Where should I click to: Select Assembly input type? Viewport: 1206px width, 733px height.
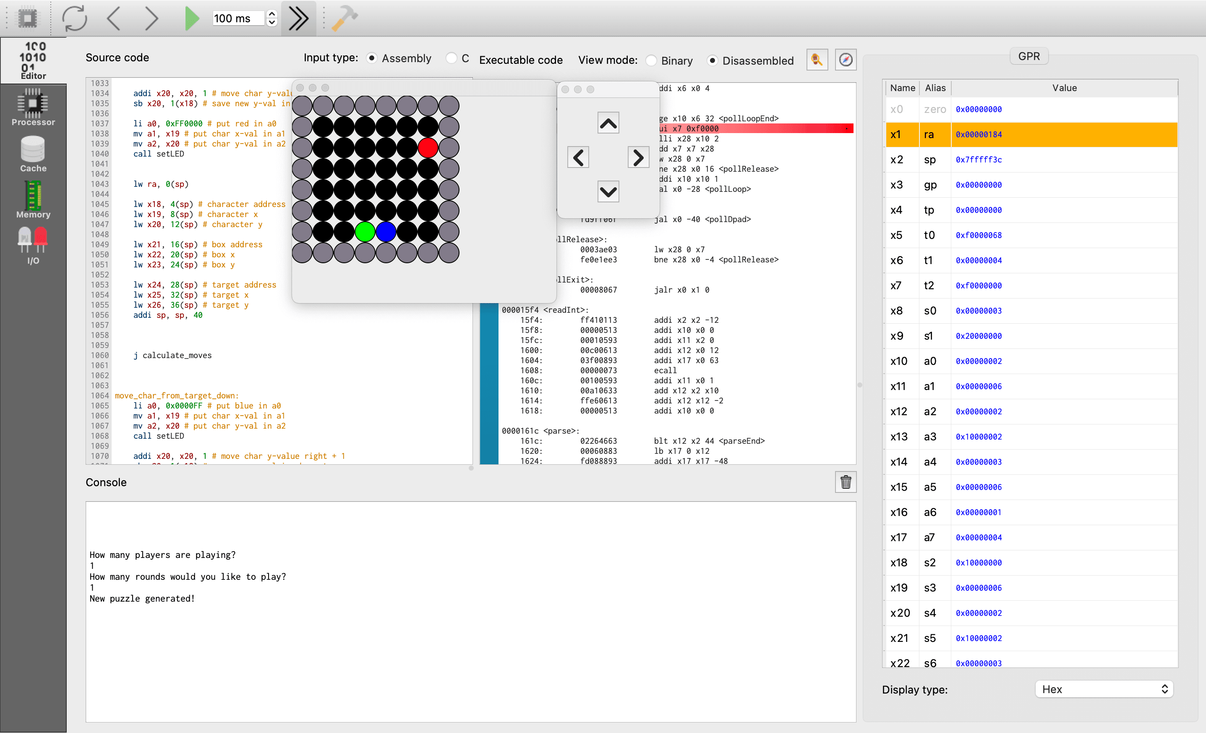point(372,58)
